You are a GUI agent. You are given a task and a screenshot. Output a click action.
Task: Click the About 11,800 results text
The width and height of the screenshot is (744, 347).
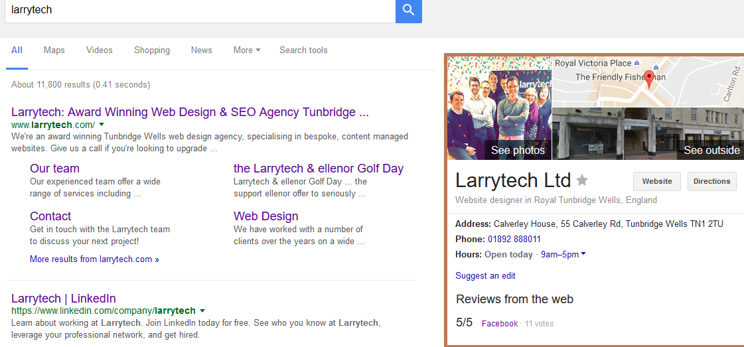tap(81, 85)
